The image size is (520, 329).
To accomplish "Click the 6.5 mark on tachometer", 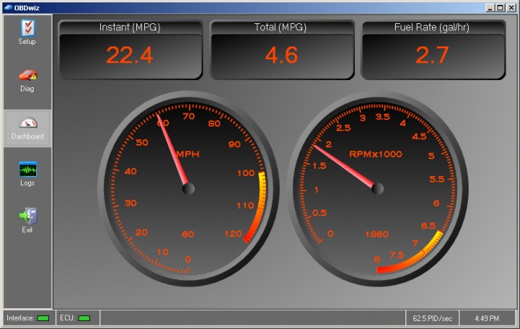I will point(428,226).
